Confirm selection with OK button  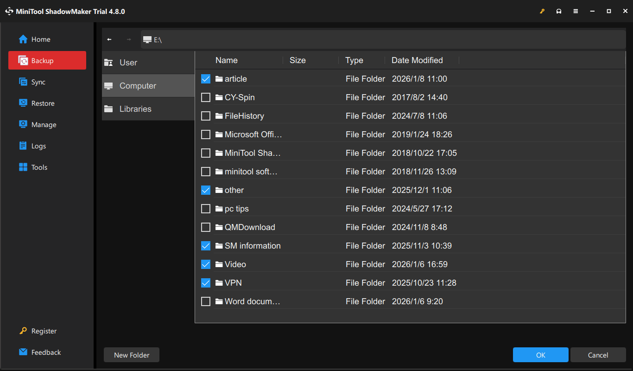(x=540, y=355)
